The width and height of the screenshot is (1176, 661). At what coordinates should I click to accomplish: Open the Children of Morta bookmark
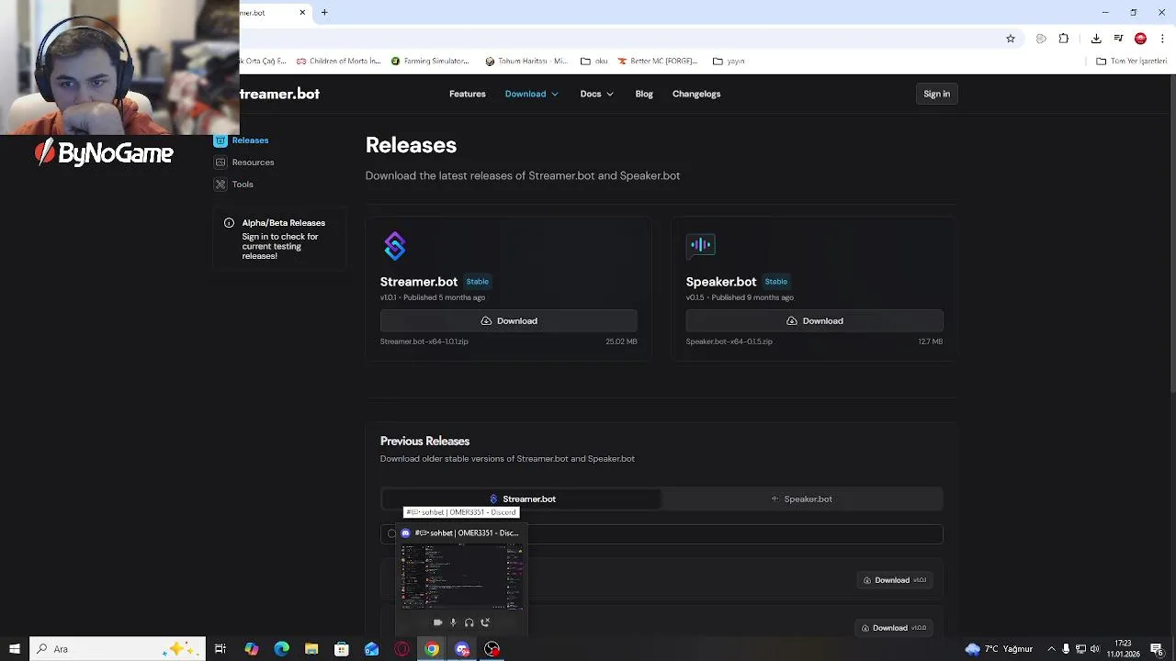coord(338,62)
